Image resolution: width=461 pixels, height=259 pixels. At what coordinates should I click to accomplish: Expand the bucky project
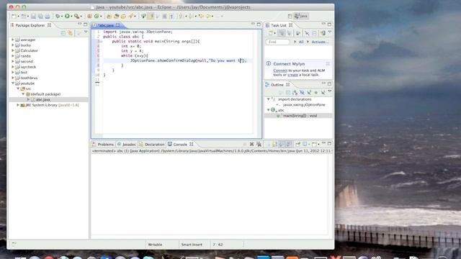[x=13, y=45]
